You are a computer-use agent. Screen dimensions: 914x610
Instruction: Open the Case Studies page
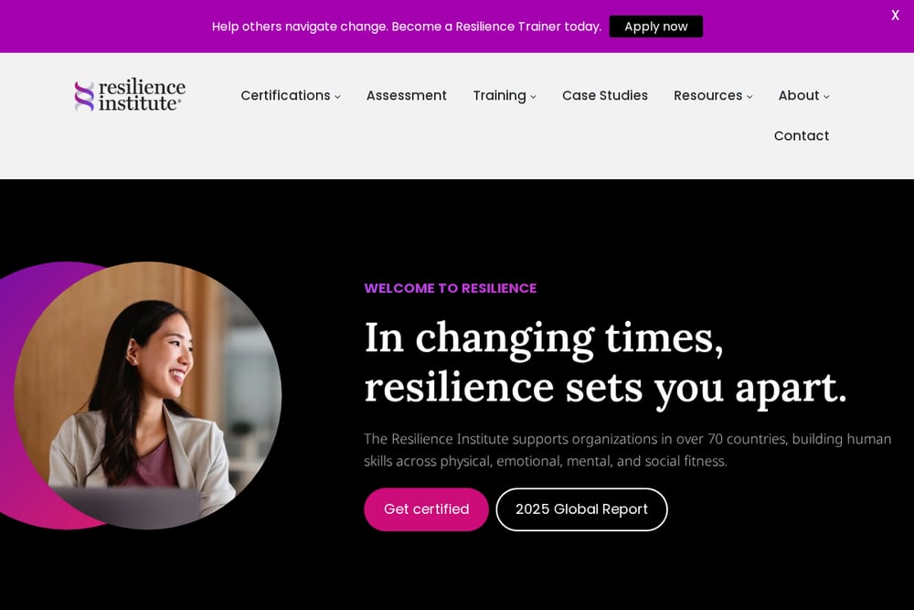point(605,95)
